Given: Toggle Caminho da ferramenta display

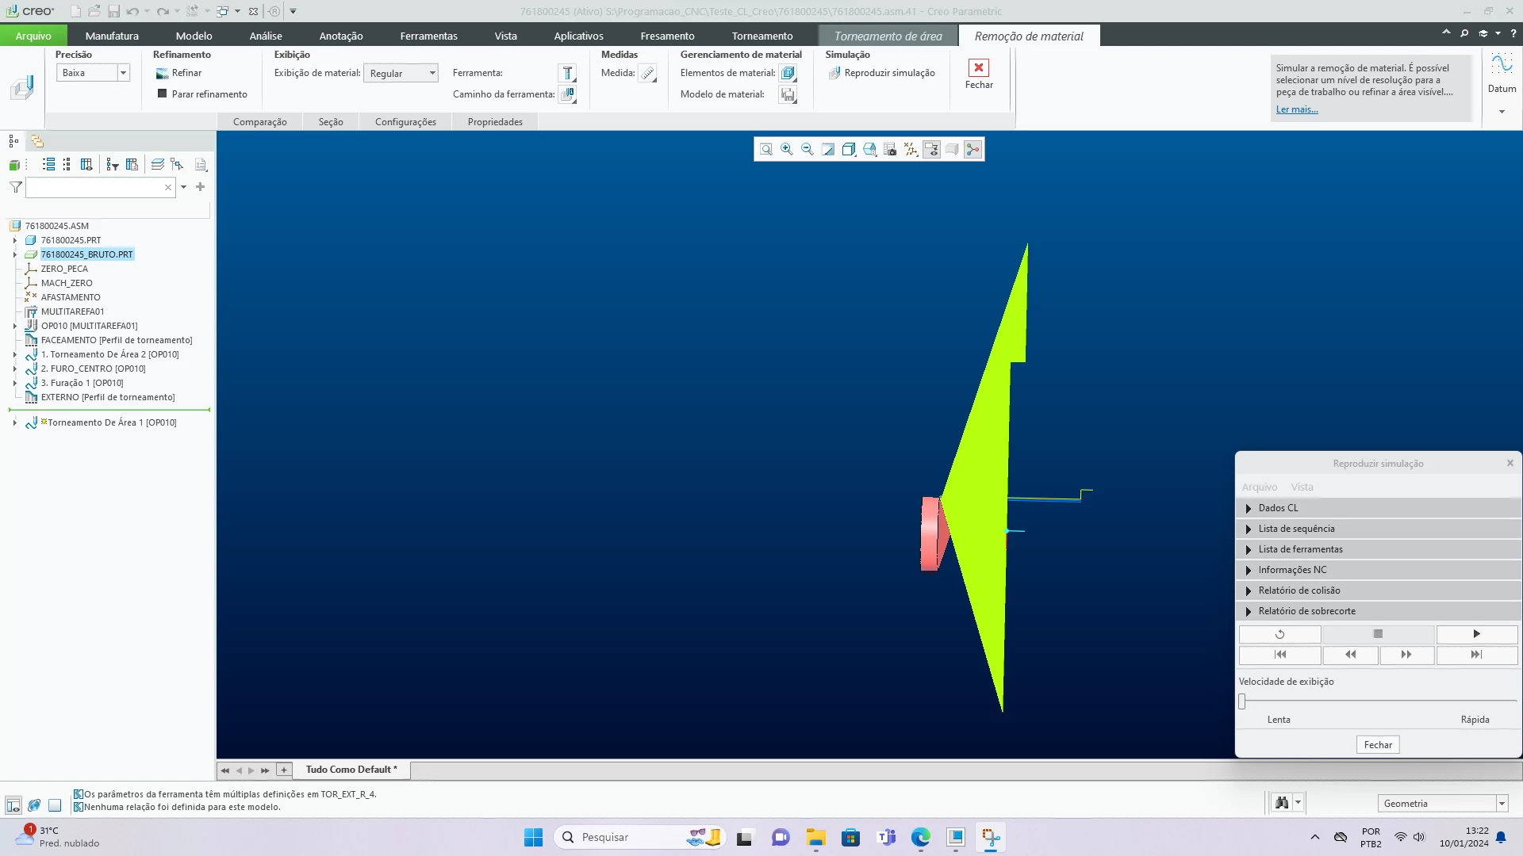Looking at the screenshot, I should (x=567, y=94).
